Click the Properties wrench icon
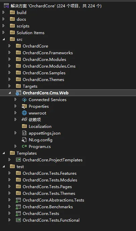 (x=24, y=106)
